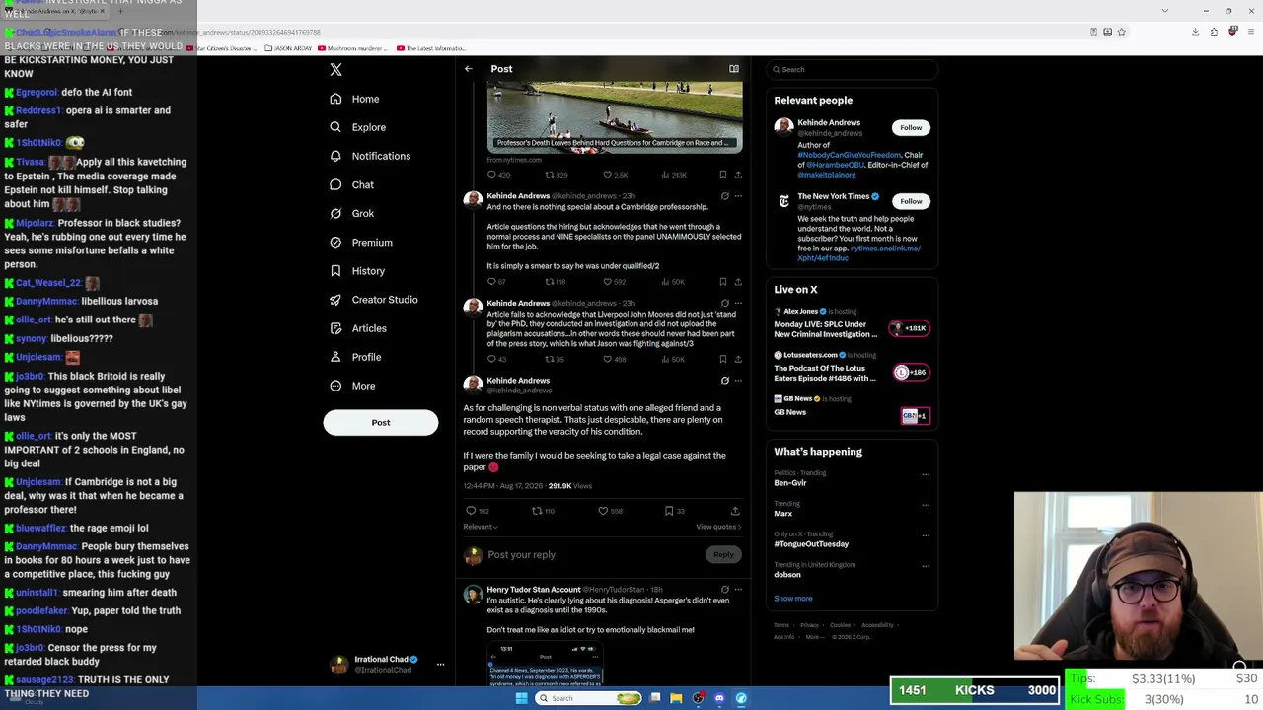Image resolution: width=1263 pixels, height=710 pixels.
Task: Click the Articles icon
Action: (335, 328)
